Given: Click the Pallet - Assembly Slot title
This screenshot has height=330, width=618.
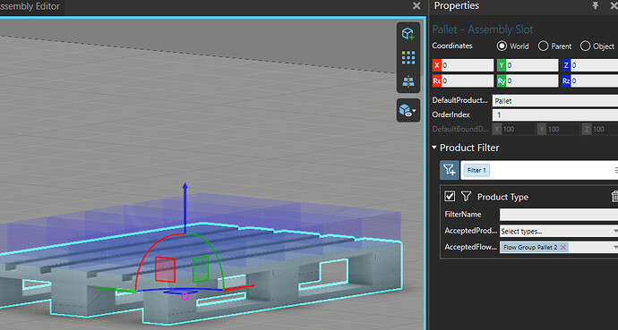Looking at the screenshot, I should pyautogui.click(x=483, y=30).
